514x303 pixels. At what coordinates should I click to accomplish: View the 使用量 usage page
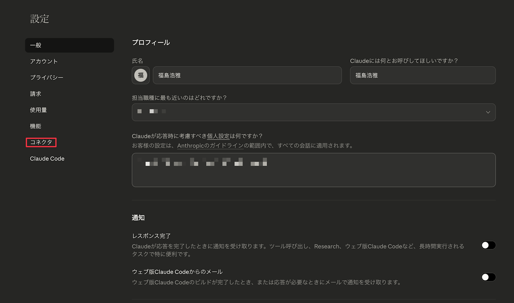pos(38,110)
